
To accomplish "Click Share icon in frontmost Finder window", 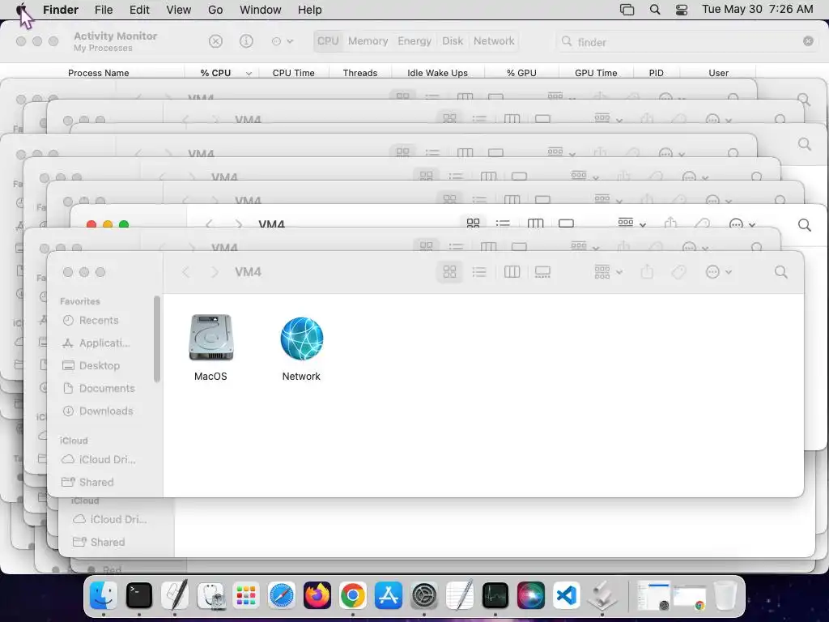I will pyautogui.click(x=647, y=272).
